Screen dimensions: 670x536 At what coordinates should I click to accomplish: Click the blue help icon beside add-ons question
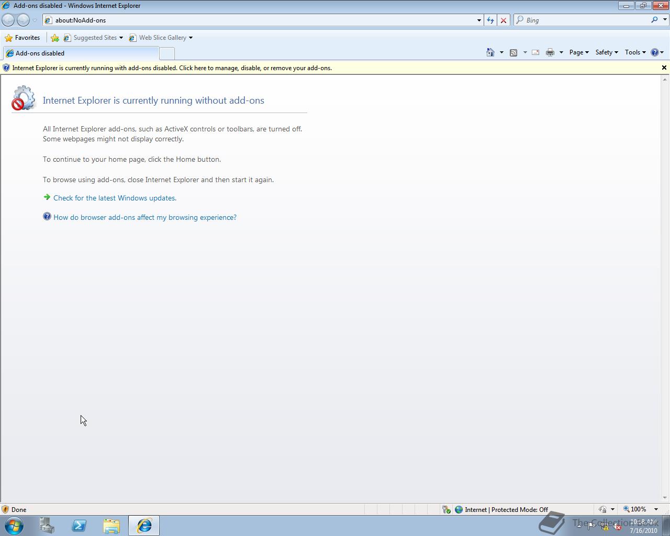pyautogui.click(x=47, y=216)
